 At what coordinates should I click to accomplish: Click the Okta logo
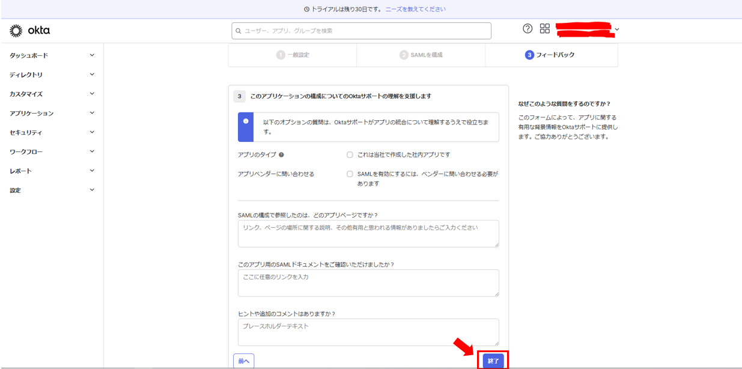[30, 31]
